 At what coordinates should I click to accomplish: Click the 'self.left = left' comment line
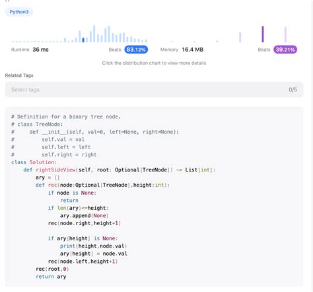tap(66, 147)
